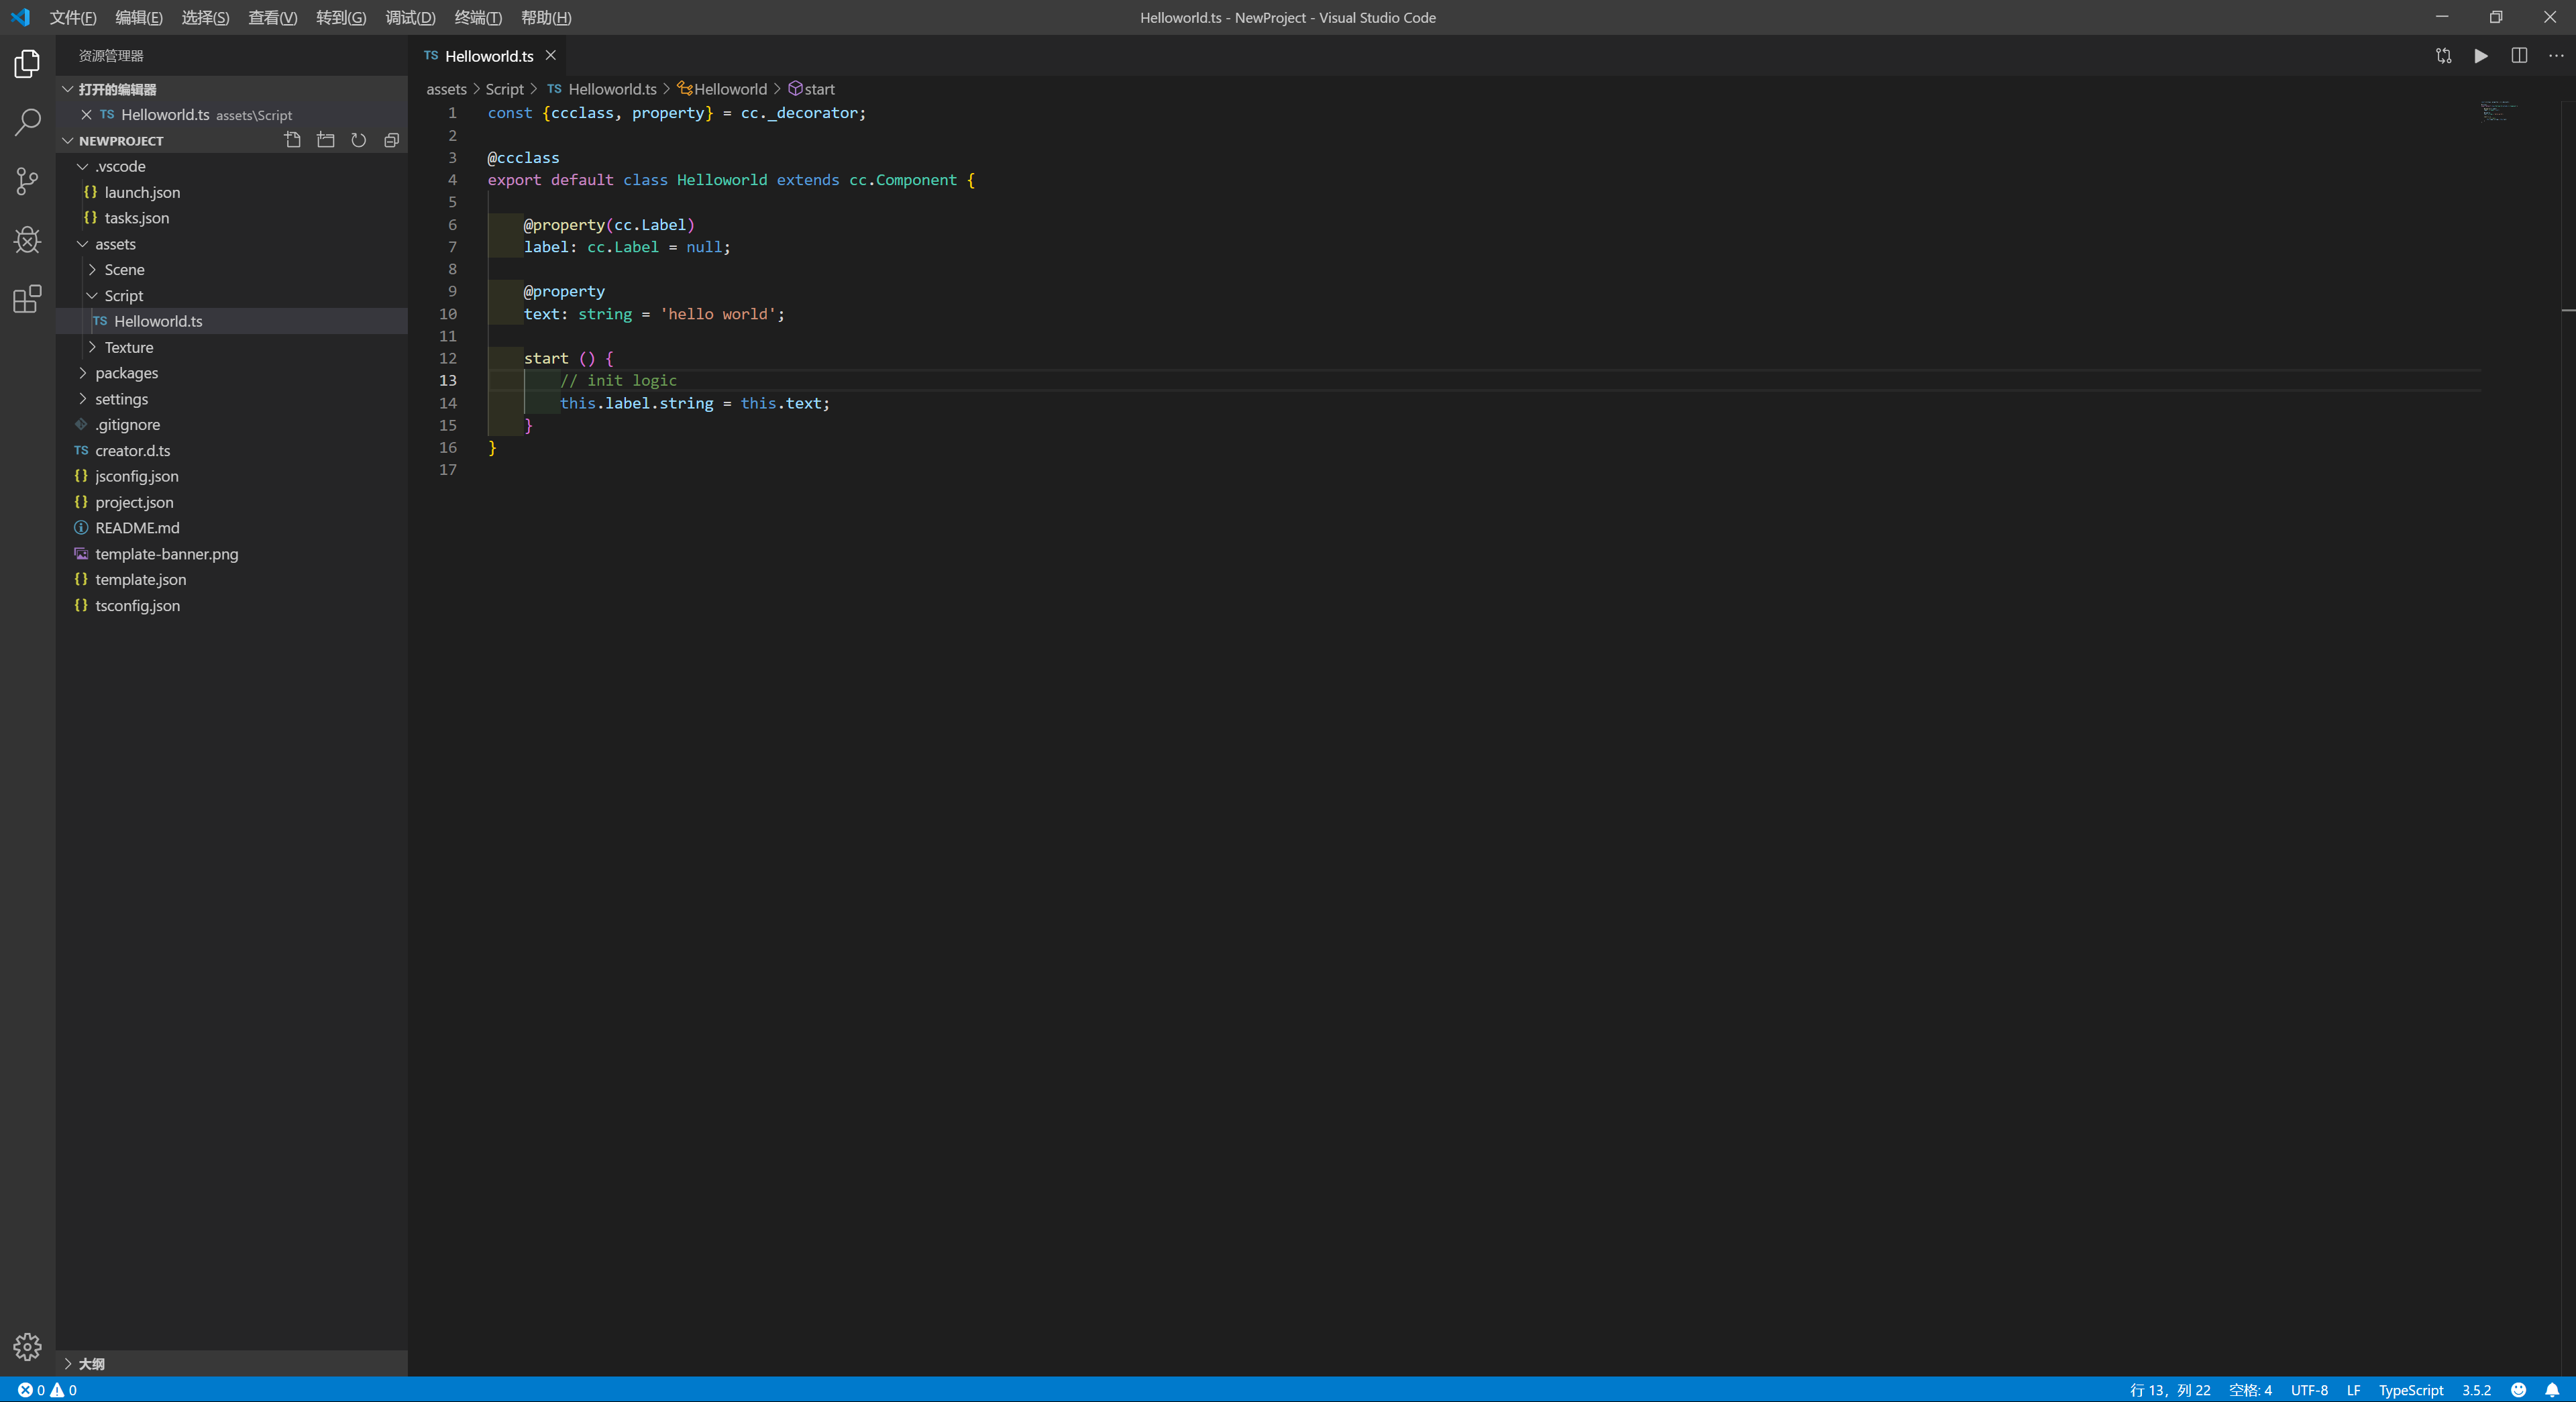
Task: Split the editor to the right
Action: pos(2518,56)
